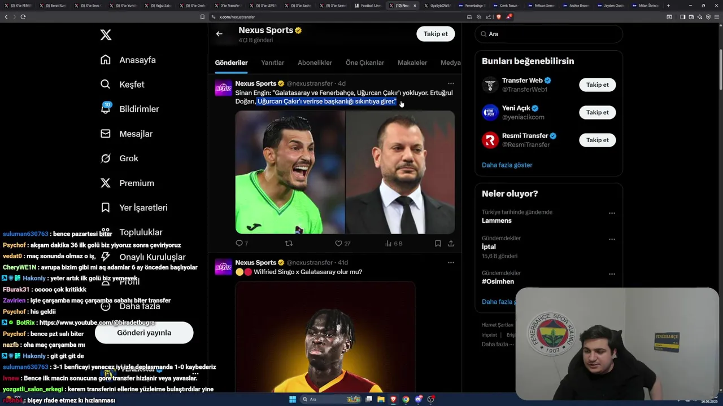
Task: View analytics for the Sinan Engin post
Action: [393, 243]
